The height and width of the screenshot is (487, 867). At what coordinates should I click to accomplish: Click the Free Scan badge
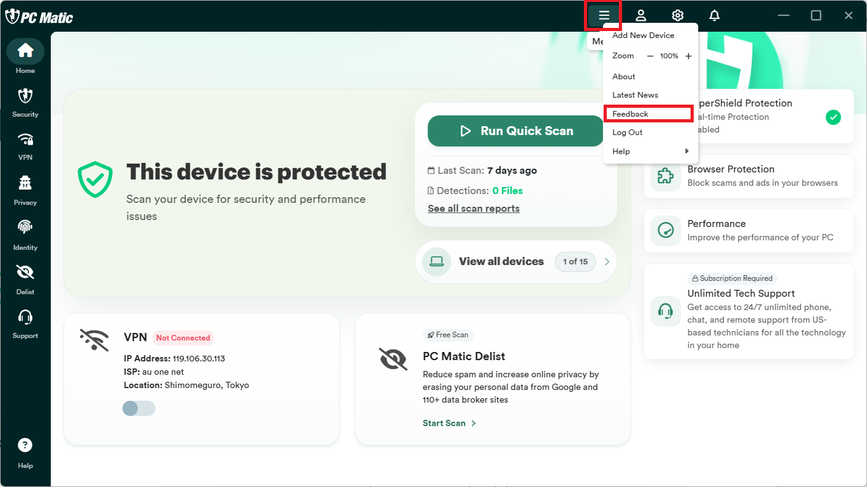point(448,335)
